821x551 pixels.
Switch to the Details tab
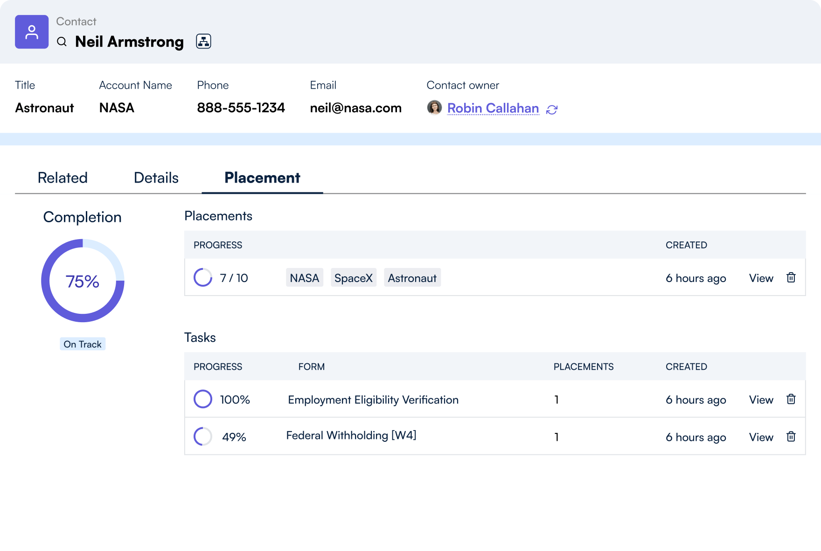coord(155,177)
